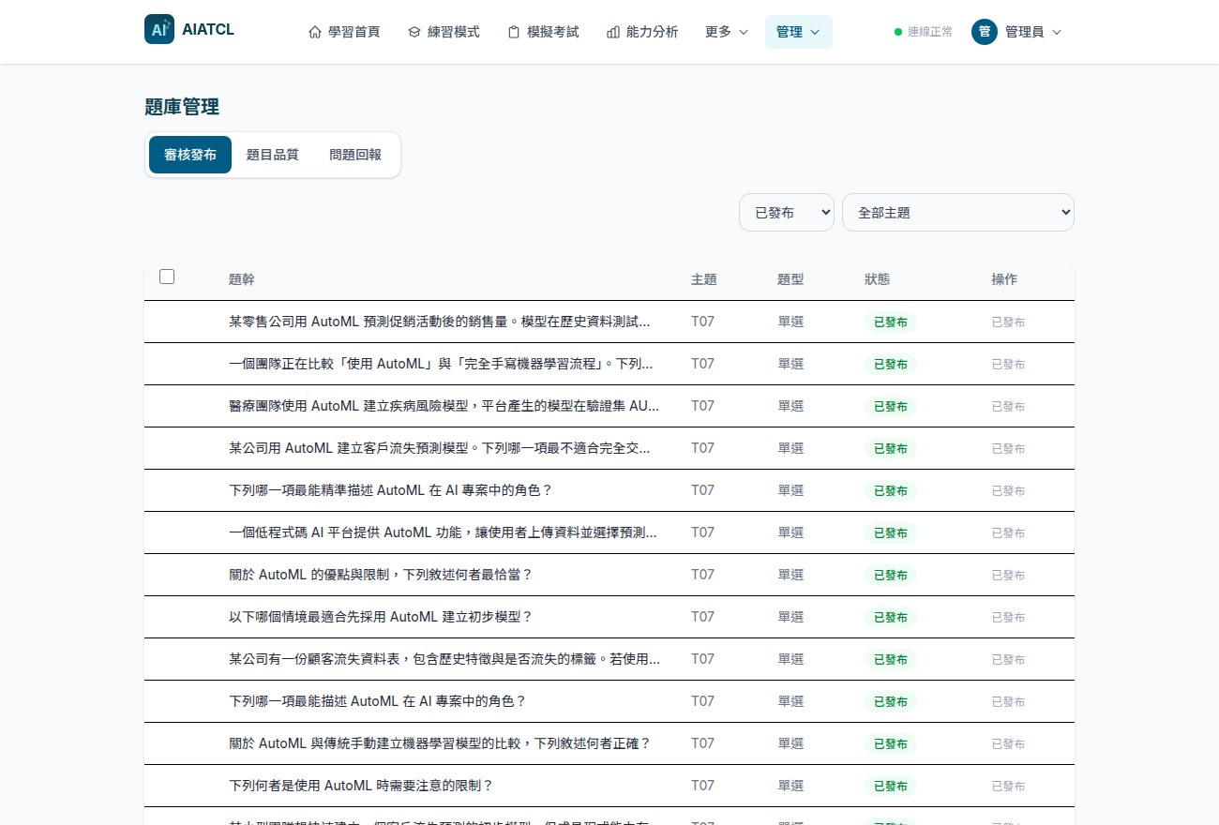This screenshot has height=825, width=1219.
Task: Click the AIATCL logo icon
Action: pos(159,30)
